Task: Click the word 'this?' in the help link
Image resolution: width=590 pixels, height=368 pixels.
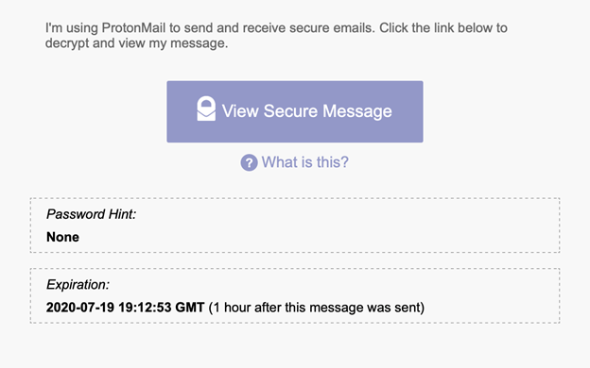Action: (332, 162)
